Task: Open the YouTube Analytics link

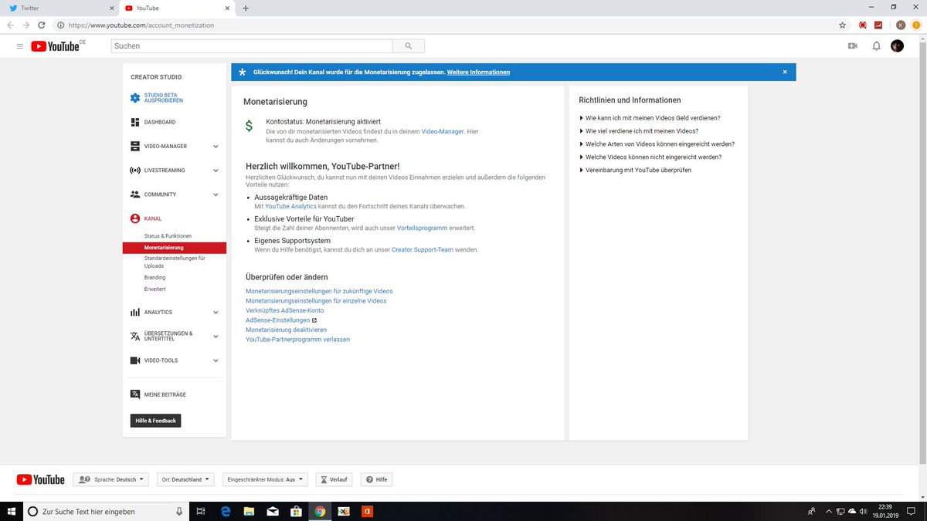Action: (290, 207)
